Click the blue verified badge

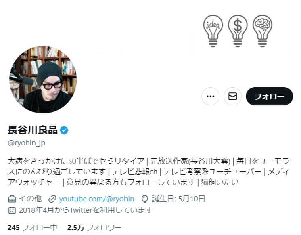[x=64, y=130]
